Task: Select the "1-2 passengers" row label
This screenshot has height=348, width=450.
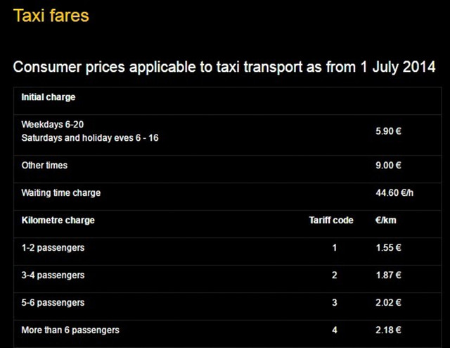Action: click(53, 248)
